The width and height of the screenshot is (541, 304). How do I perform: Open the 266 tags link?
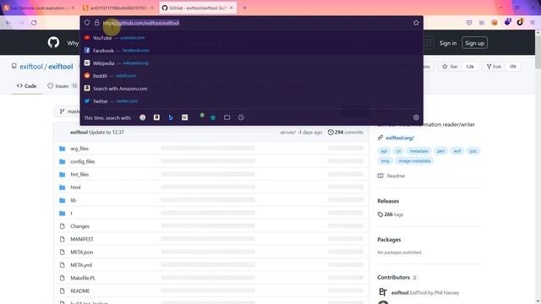391,214
